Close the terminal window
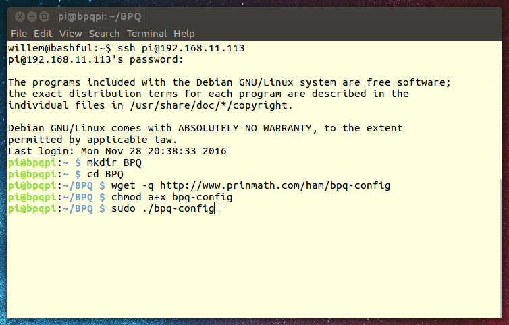The width and height of the screenshot is (509, 325). (x=20, y=16)
